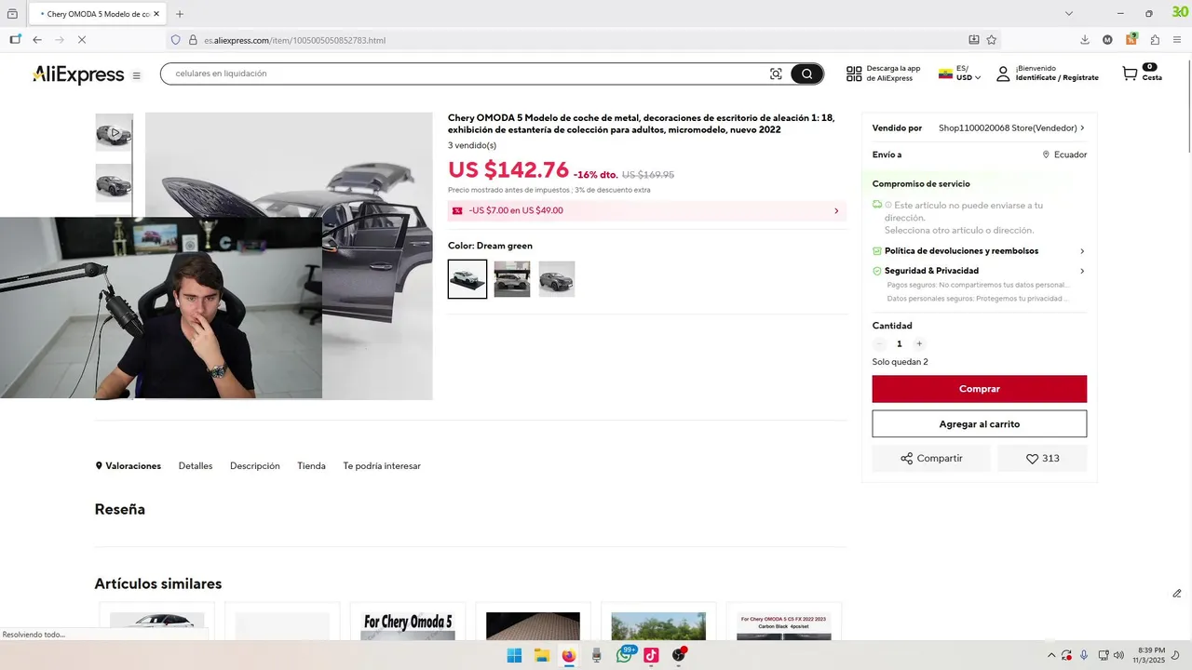Click the Compartir share button
The height and width of the screenshot is (670, 1192).
(931, 459)
